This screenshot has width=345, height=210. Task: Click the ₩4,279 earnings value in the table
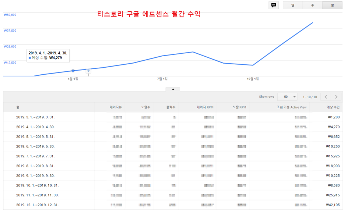point(334,127)
